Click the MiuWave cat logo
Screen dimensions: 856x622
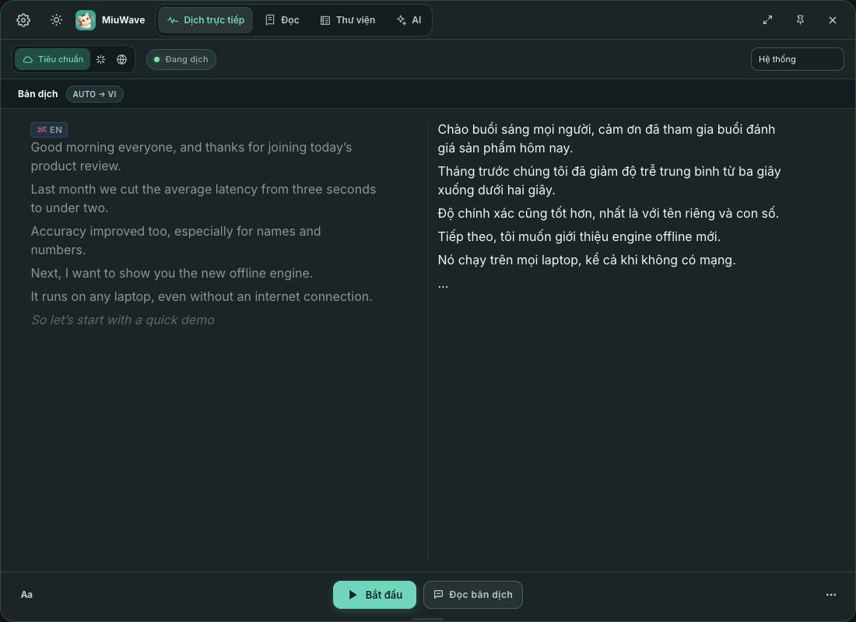[x=85, y=20]
